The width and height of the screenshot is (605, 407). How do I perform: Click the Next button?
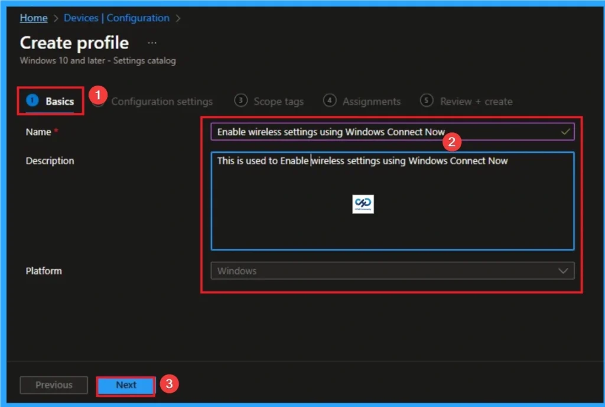(x=125, y=385)
